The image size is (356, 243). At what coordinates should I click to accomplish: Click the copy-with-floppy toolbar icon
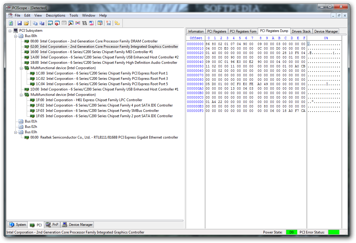[x=42, y=23]
